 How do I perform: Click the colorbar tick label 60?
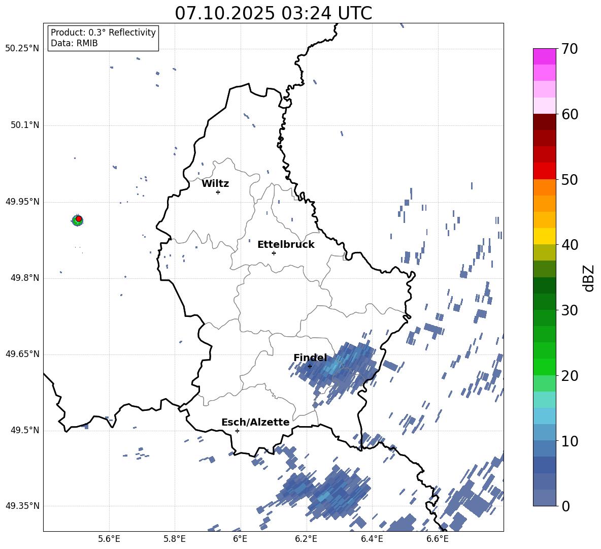coord(570,114)
